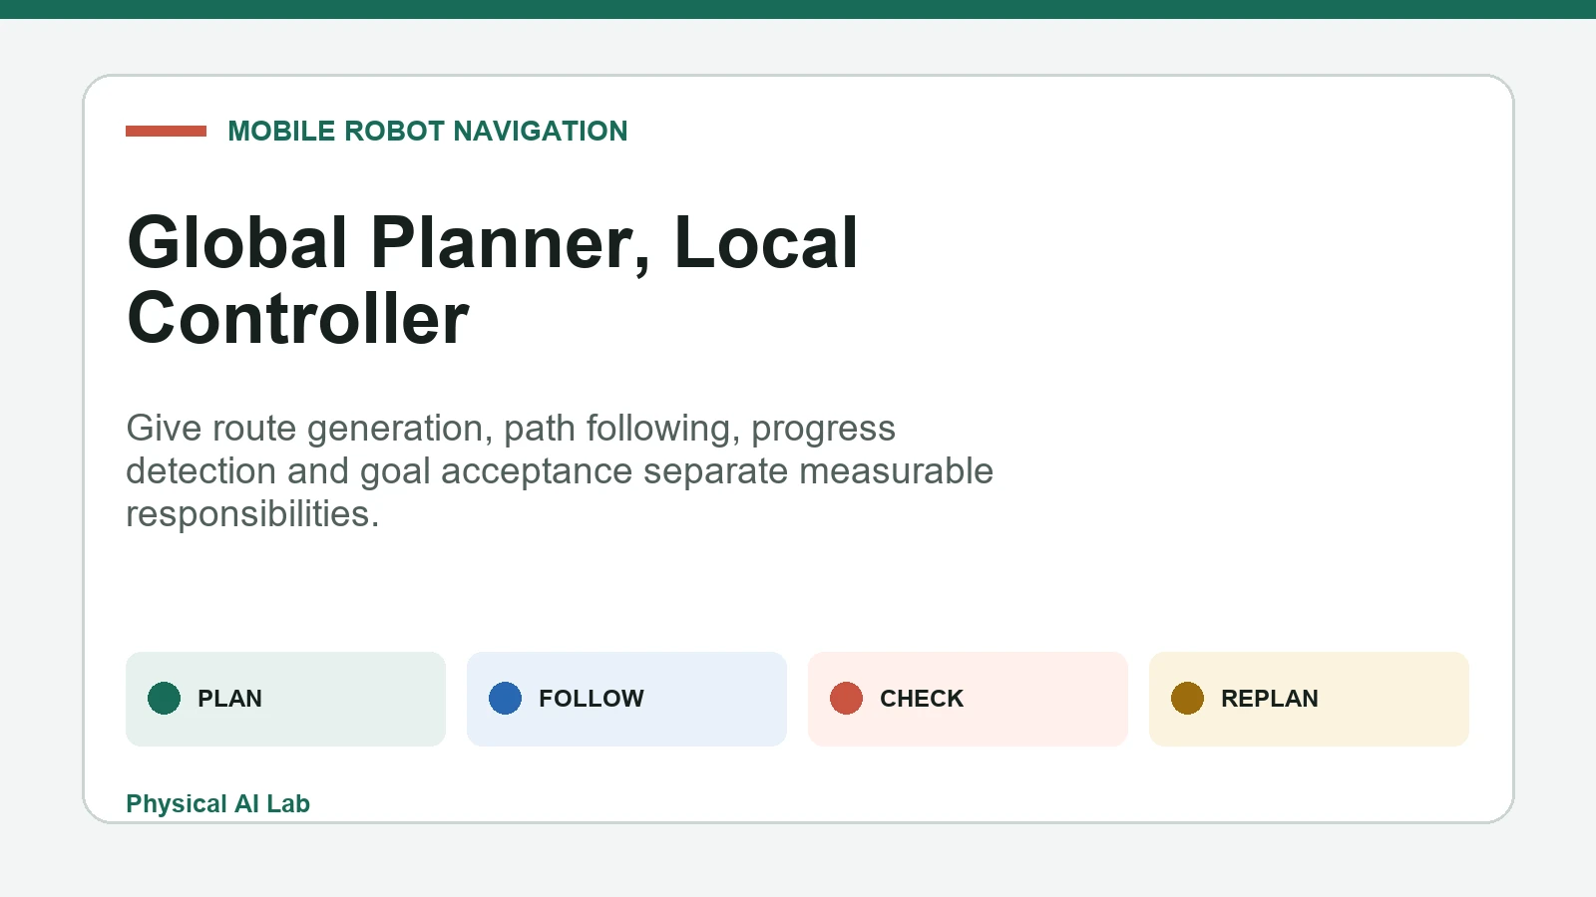The image size is (1596, 897).
Task: Select the FOLLOW label text
Action: click(592, 699)
